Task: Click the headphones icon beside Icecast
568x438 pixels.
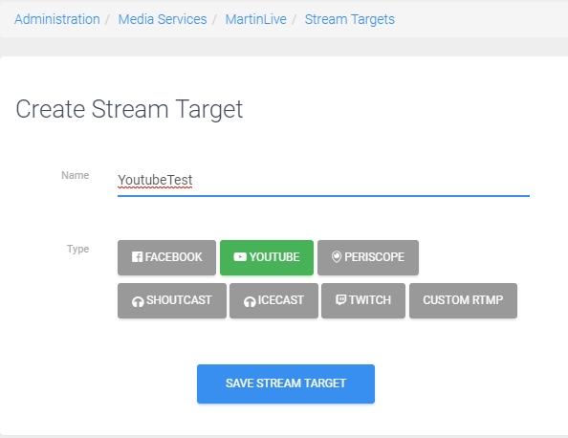Action: point(250,301)
